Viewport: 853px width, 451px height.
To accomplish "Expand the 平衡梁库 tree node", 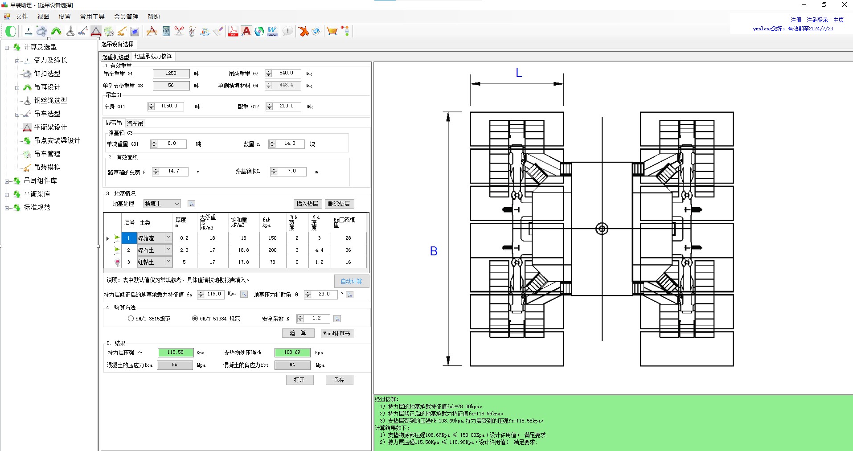I will click(x=7, y=194).
